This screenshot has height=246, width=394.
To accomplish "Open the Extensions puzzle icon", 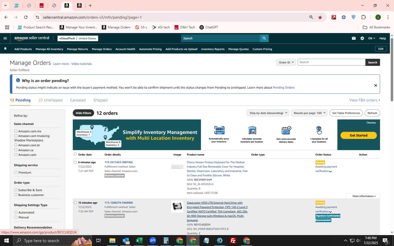I will (x=363, y=17).
